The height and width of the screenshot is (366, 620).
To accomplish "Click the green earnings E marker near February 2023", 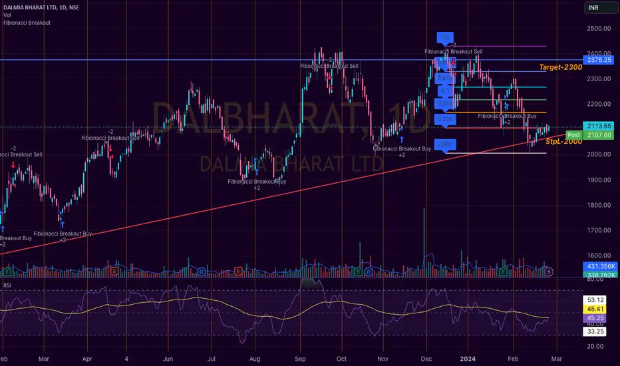I will coord(7,272).
